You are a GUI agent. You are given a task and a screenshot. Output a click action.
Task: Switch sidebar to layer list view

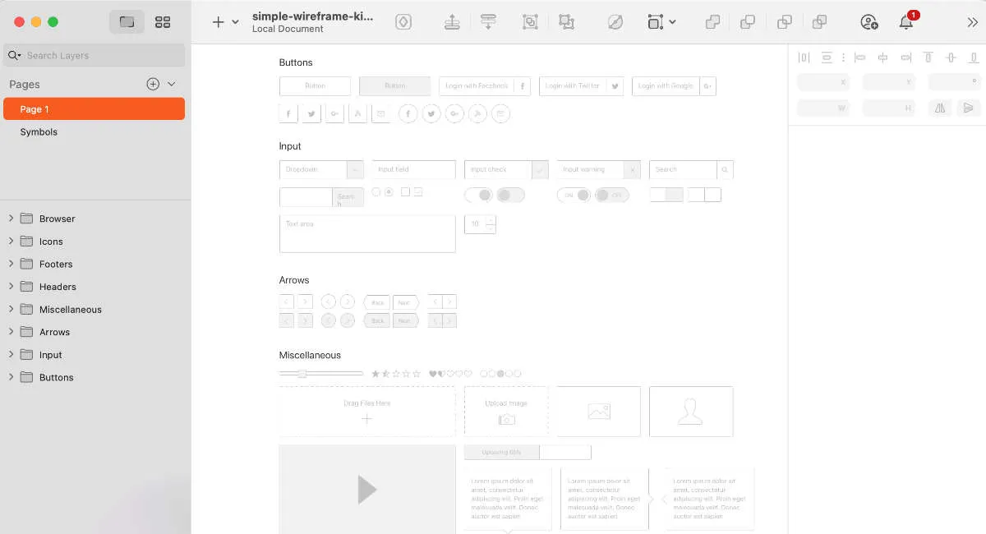point(127,22)
